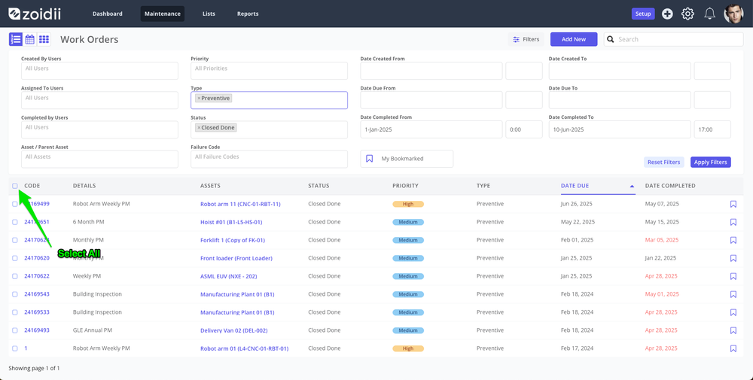Image resolution: width=753 pixels, height=380 pixels.
Task: Bookmark the Hoist #01 work order
Action: (x=733, y=222)
